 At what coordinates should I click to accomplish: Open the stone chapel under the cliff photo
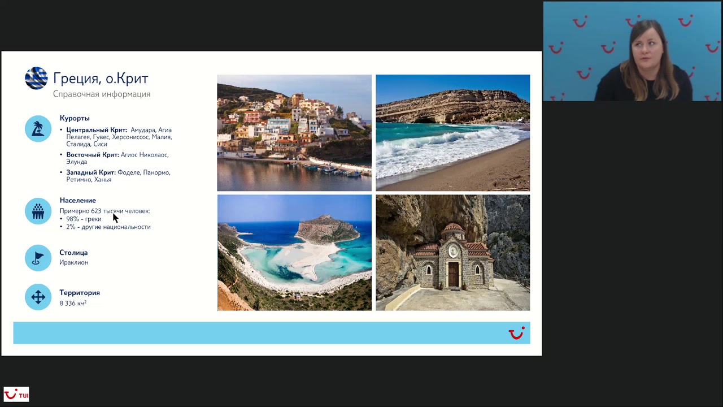(452, 253)
